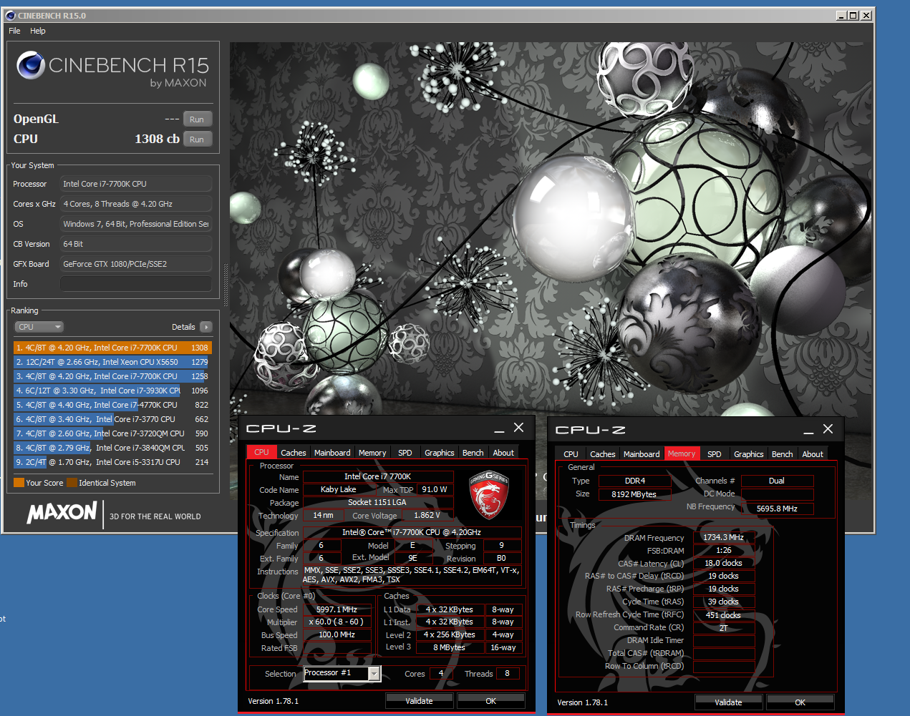Image resolution: width=910 pixels, height=716 pixels.
Task: Select ranking row Core i5-3317U
Action: (x=112, y=462)
